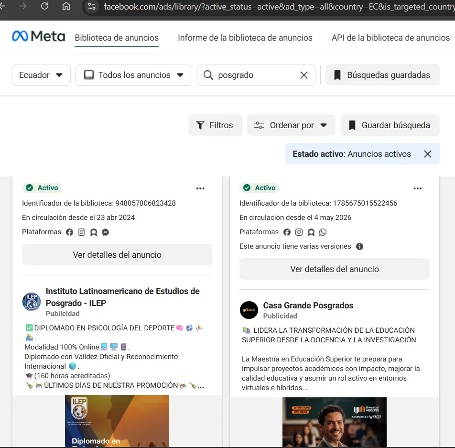Click Audience Network icon on Casa Grande ad

click(311, 232)
